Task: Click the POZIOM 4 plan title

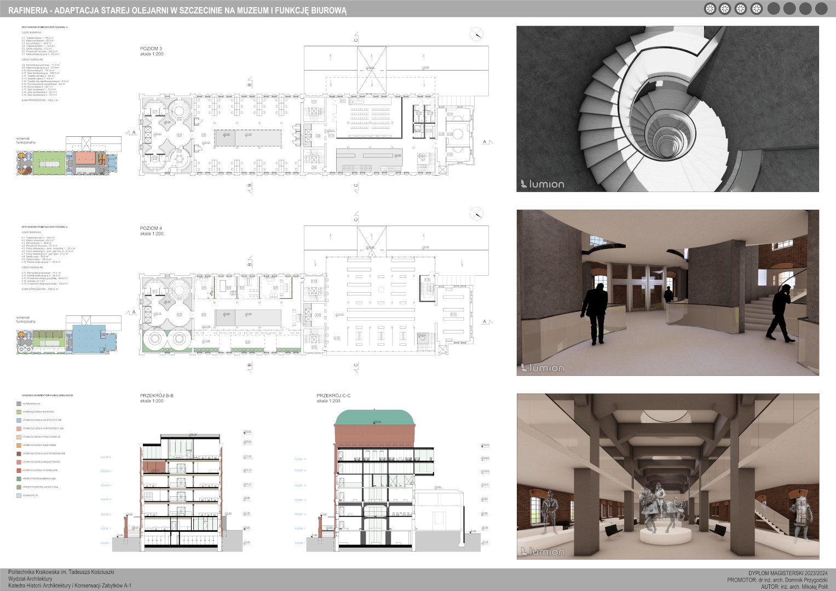Action: (x=151, y=228)
